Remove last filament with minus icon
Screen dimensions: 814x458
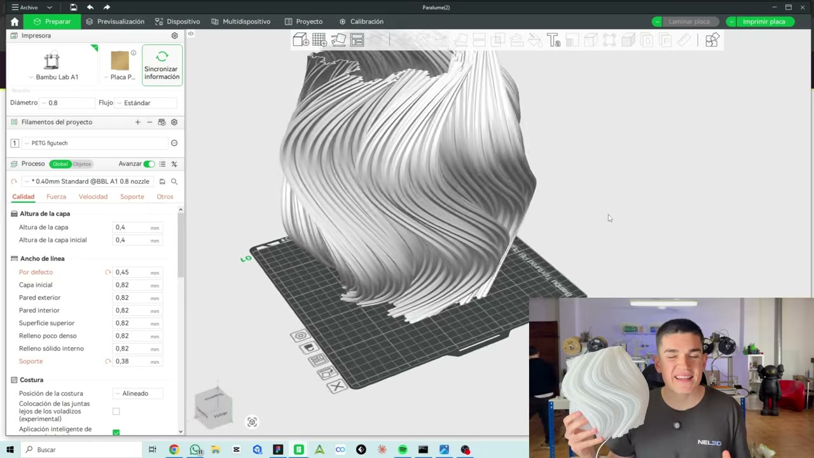(x=149, y=122)
